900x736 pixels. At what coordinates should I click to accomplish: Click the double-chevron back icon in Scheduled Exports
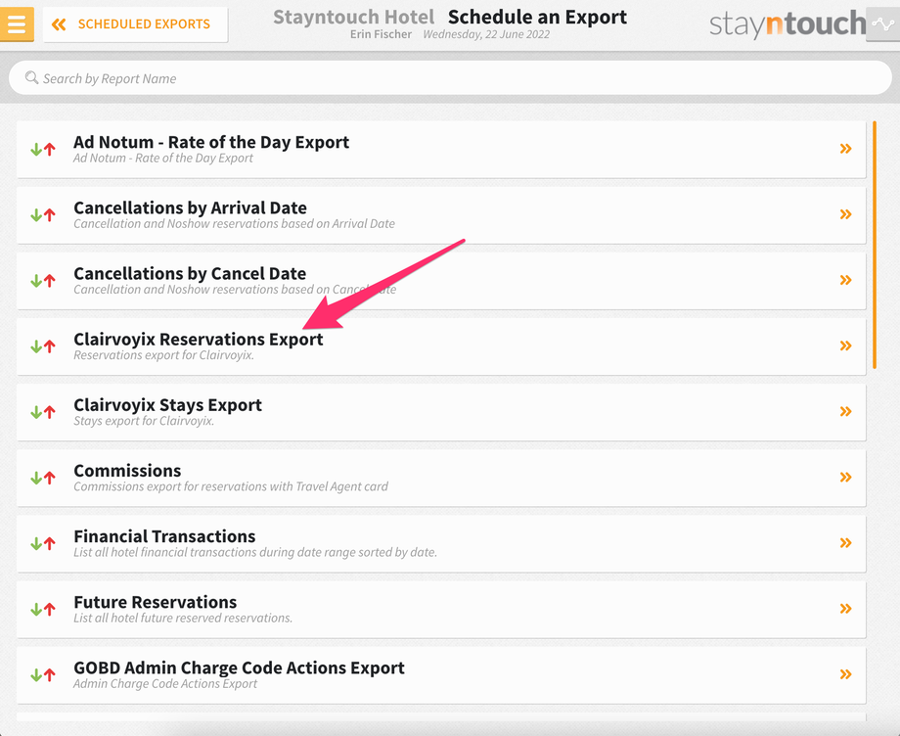59,24
